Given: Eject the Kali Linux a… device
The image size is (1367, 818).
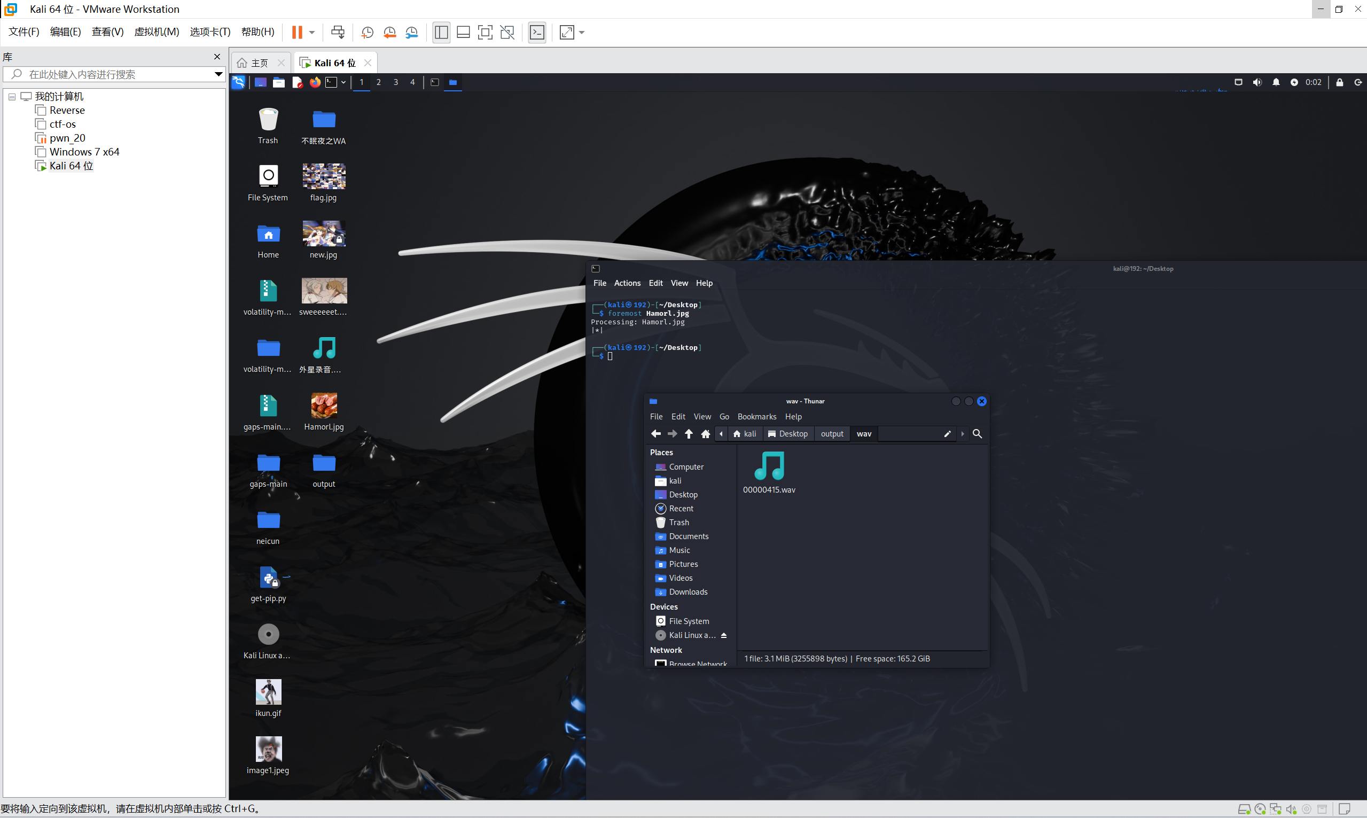Looking at the screenshot, I should pos(723,636).
